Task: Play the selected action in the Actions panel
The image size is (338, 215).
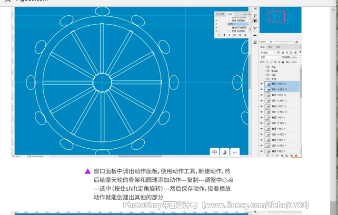Action: (230, 35)
